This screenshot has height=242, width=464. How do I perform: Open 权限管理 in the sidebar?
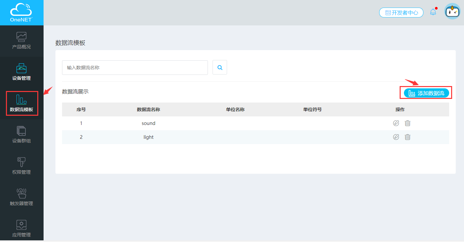21,166
